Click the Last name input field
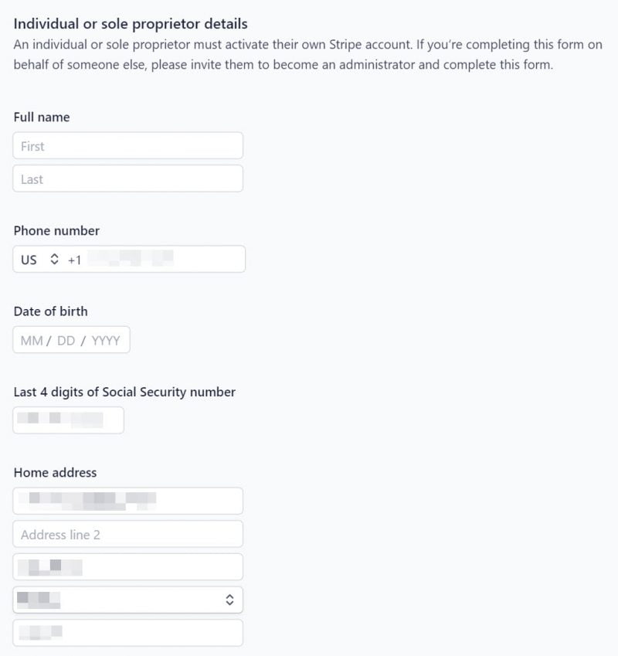The height and width of the screenshot is (656, 618). pos(127,178)
